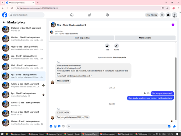Screen dimensions: 181x136
Task: Select the Messenger | Facebook browser tab
Action: (20, 3)
